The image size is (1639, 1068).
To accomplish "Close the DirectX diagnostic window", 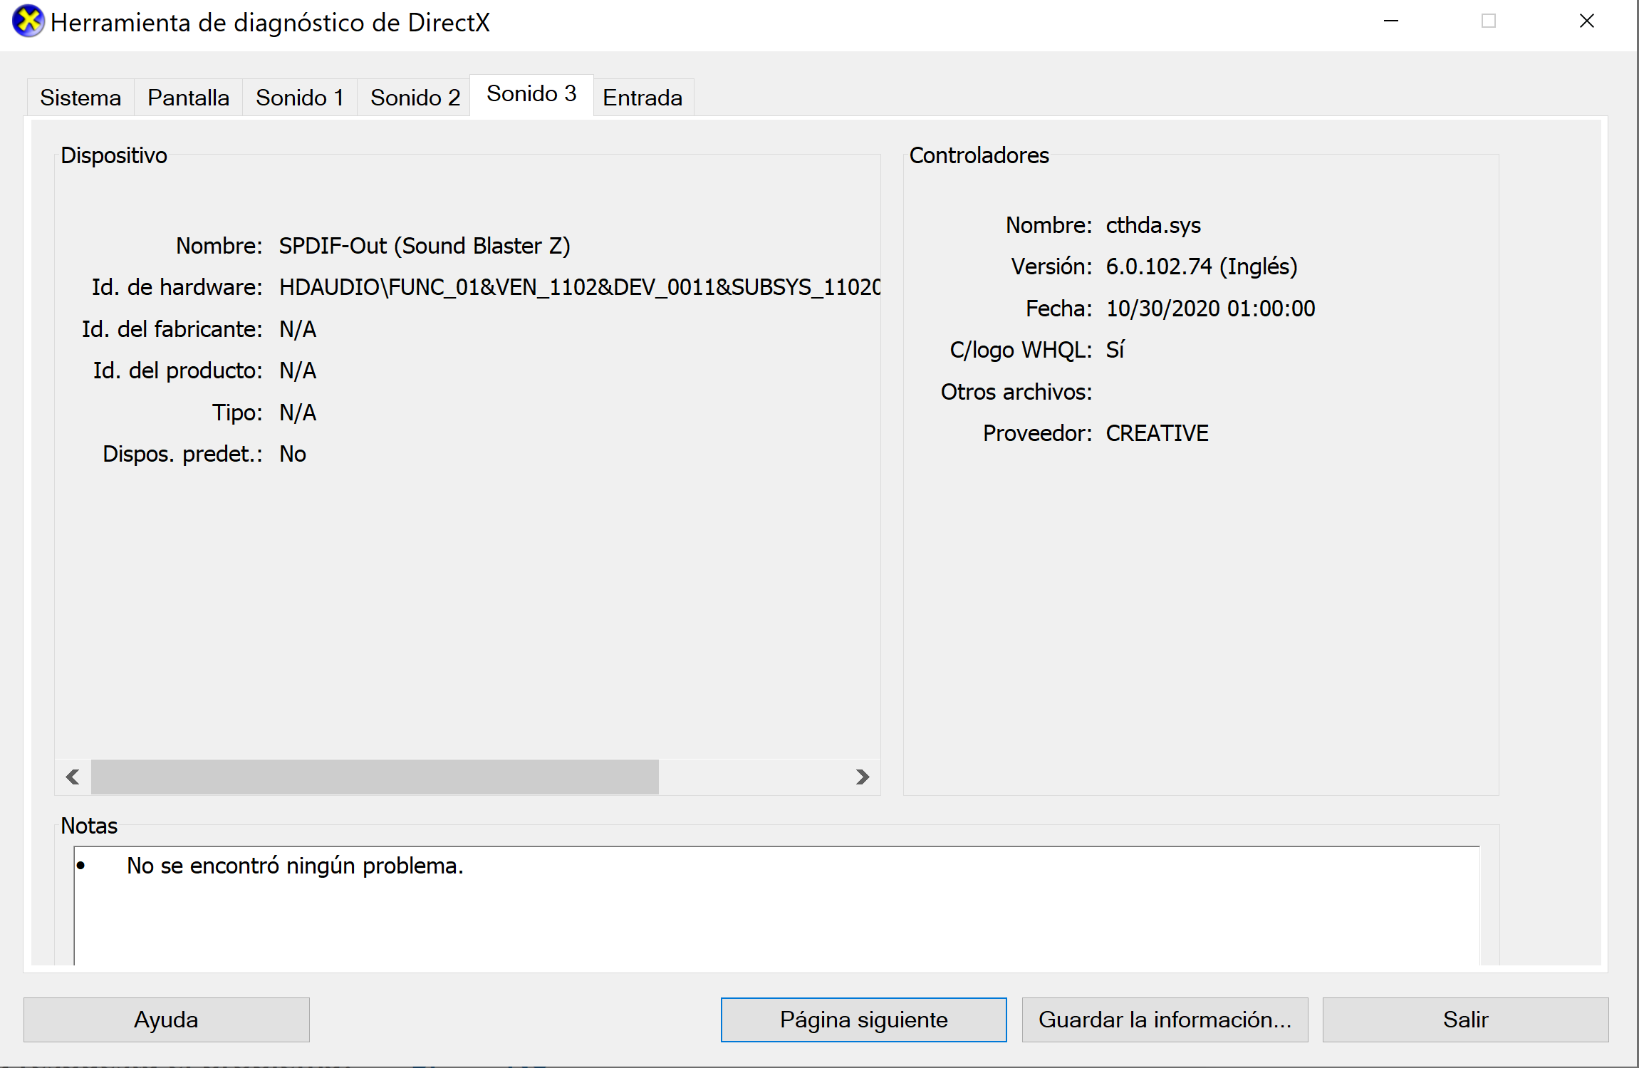I will [x=1586, y=21].
